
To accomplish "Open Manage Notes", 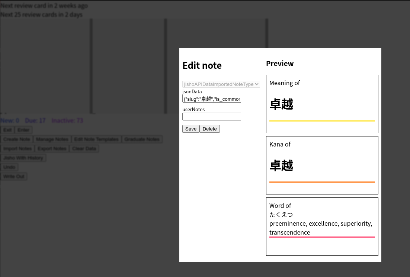I will [x=52, y=139].
